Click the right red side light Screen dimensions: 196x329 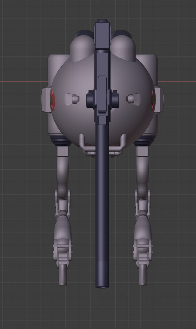(153, 101)
